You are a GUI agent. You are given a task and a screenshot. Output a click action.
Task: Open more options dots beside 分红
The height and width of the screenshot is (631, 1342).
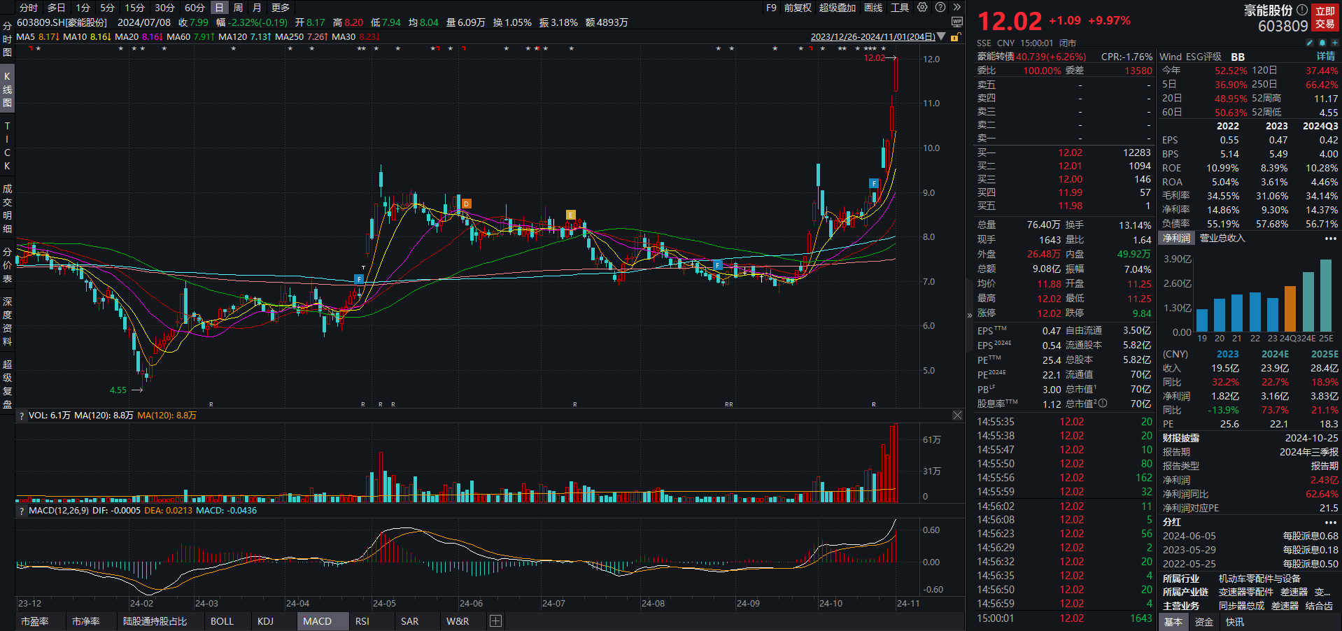pyautogui.click(x=1331, y=523)
